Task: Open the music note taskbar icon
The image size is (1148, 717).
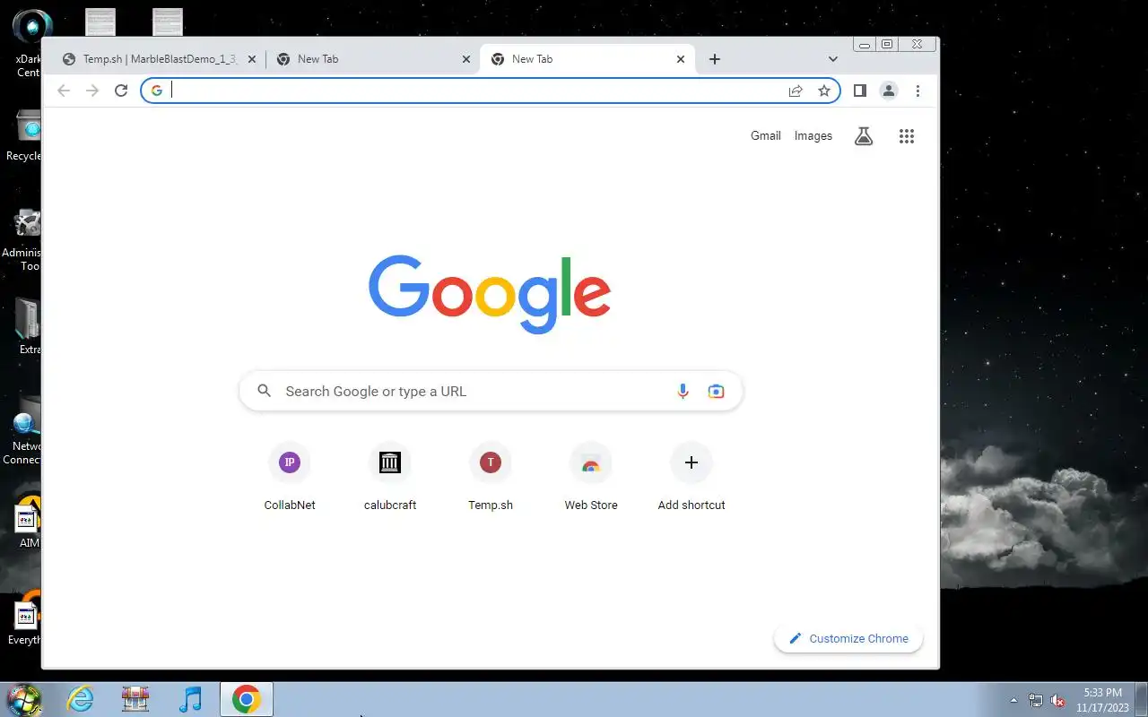Action: click(x=190, y=699)
